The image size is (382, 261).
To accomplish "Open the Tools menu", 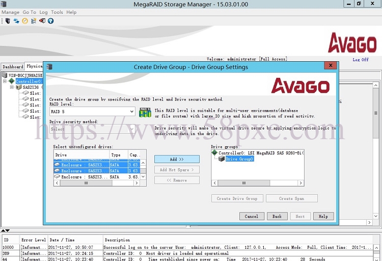I will pos(57,12).
